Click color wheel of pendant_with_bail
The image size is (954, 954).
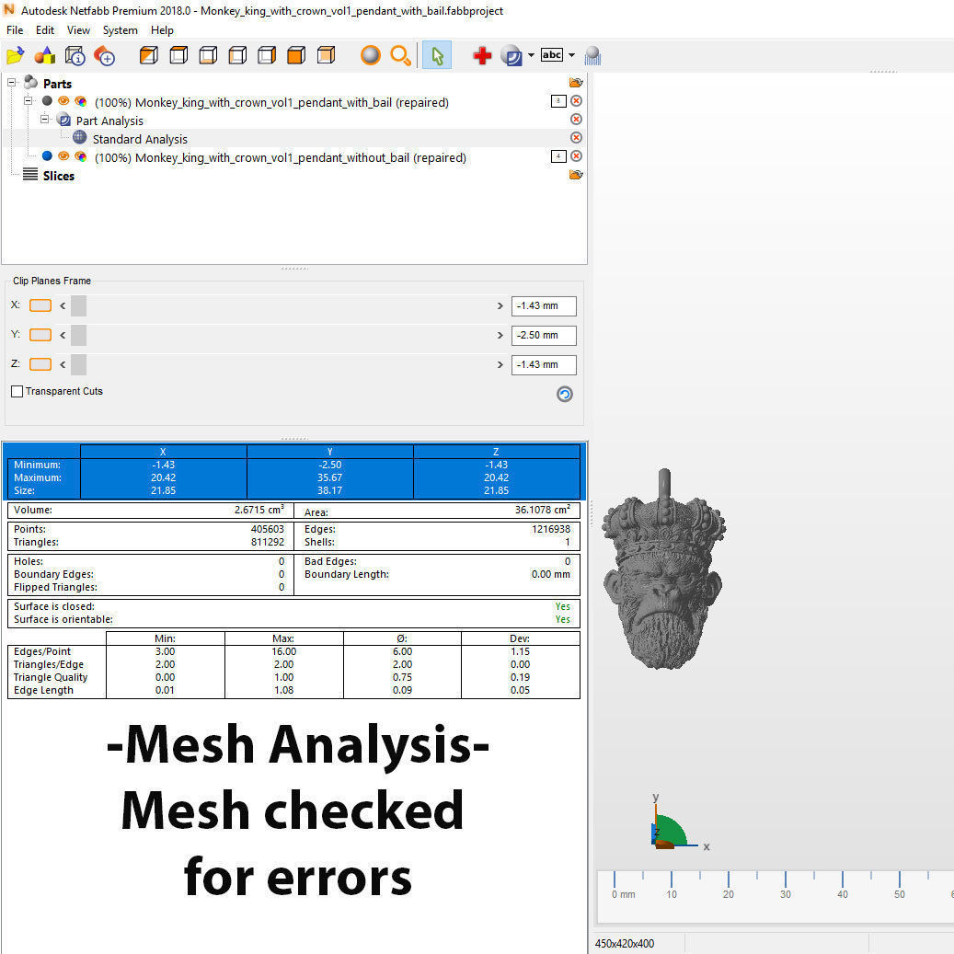(80, 101)
